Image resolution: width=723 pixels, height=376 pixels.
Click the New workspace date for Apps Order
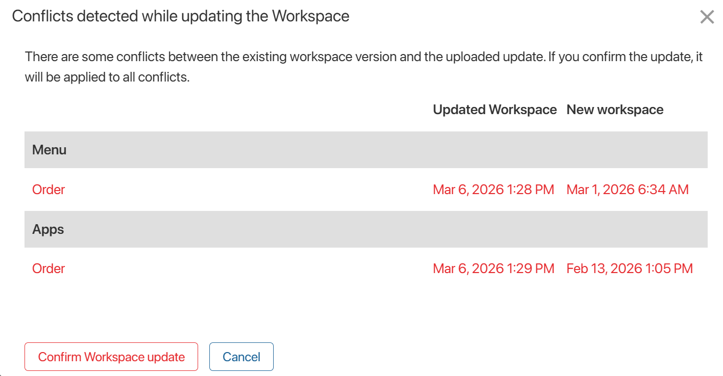pyautogui.click(x=630, y=268)
